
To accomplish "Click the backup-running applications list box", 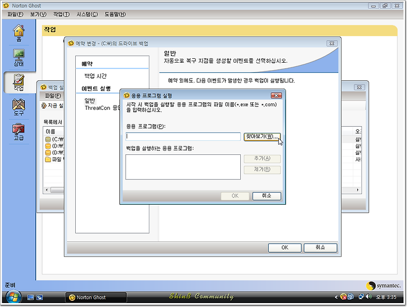I will [x=183, y=167].
